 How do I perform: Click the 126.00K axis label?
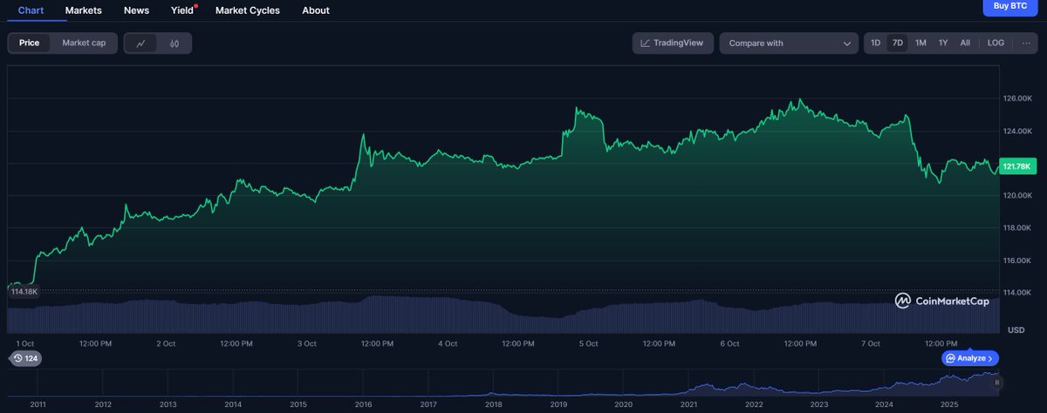pos(1017,98)
